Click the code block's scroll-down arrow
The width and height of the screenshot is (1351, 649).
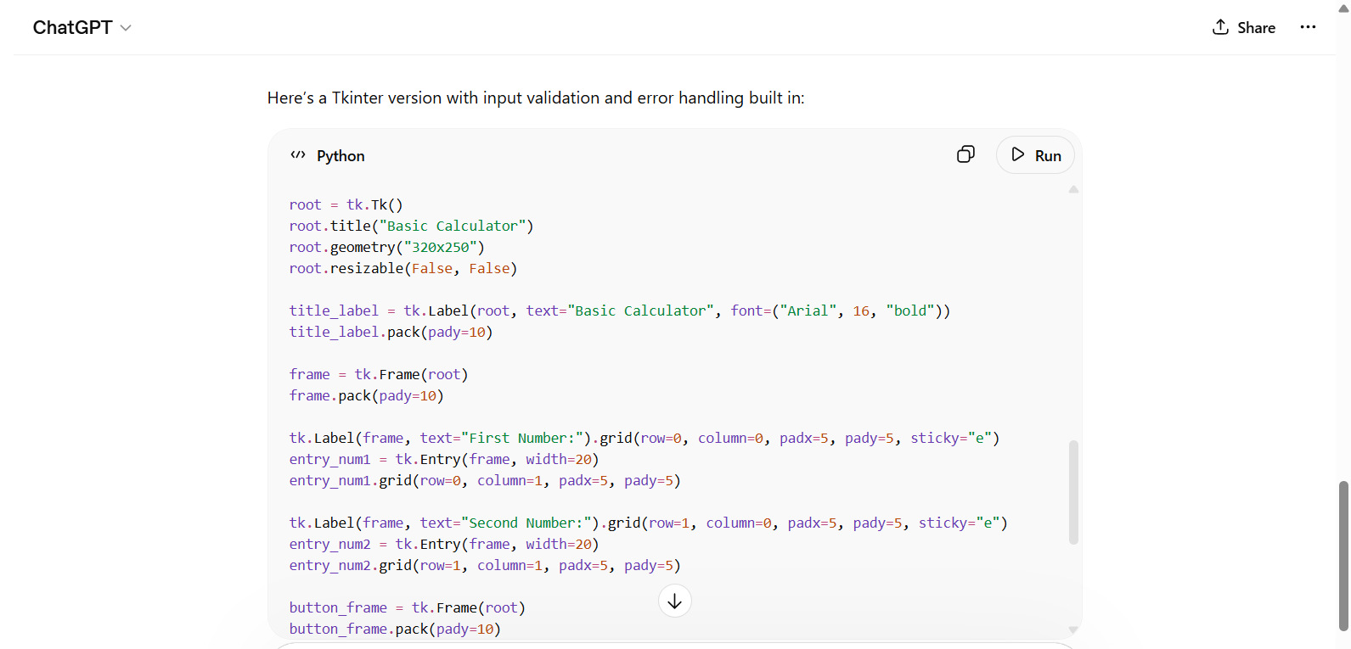click(1073, 629)
